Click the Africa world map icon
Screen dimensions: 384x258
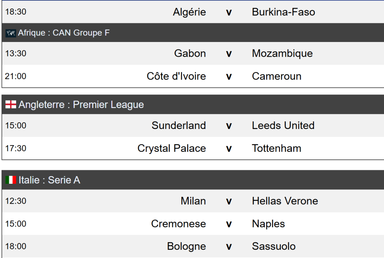click(x=10, y=33)
